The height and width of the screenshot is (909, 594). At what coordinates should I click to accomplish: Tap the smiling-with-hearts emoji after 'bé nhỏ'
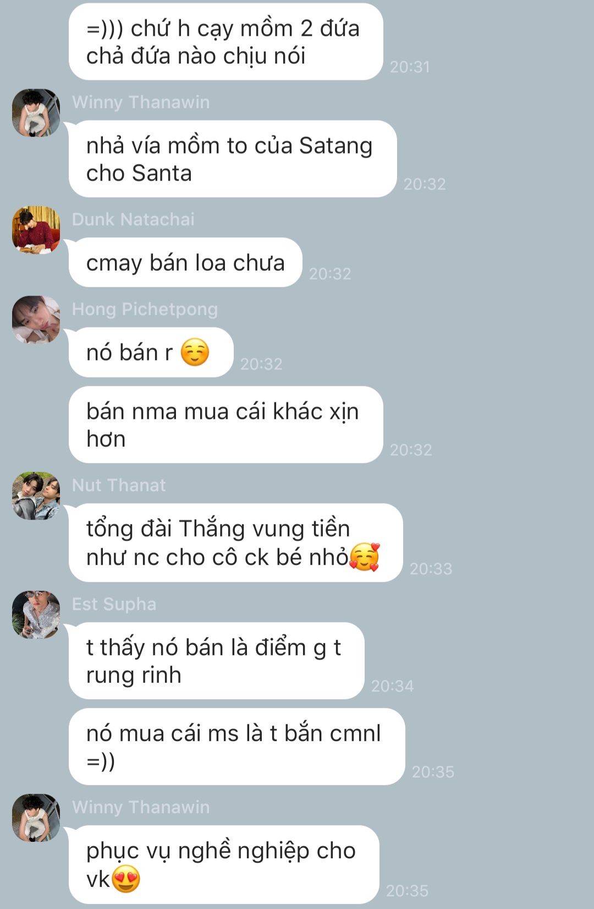click(x=365, y=557)
